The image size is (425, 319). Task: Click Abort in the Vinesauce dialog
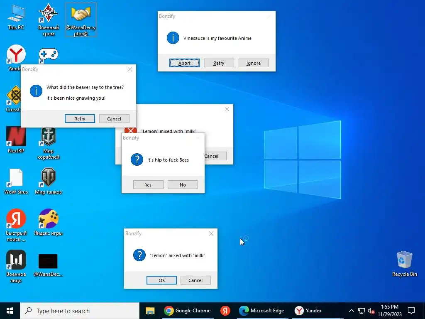(x=184, y=63)
